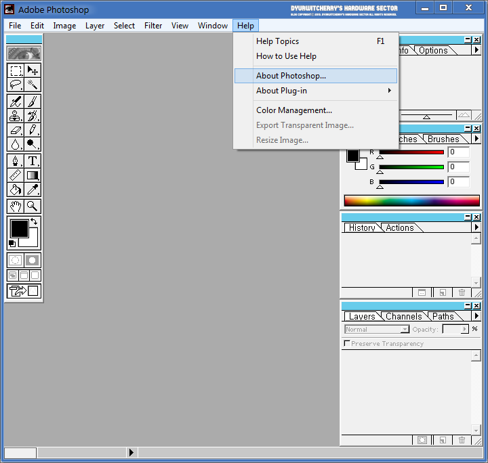Image resolution: width=488 pixels, height=463 pixels.
Task: Collapse the Layers panel window
Action: click(468, 306)
